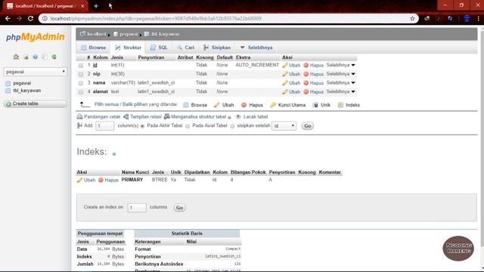Click Pilih semua link below columns table
This screenshot has width=484, height=272.
tap(107, 104)
